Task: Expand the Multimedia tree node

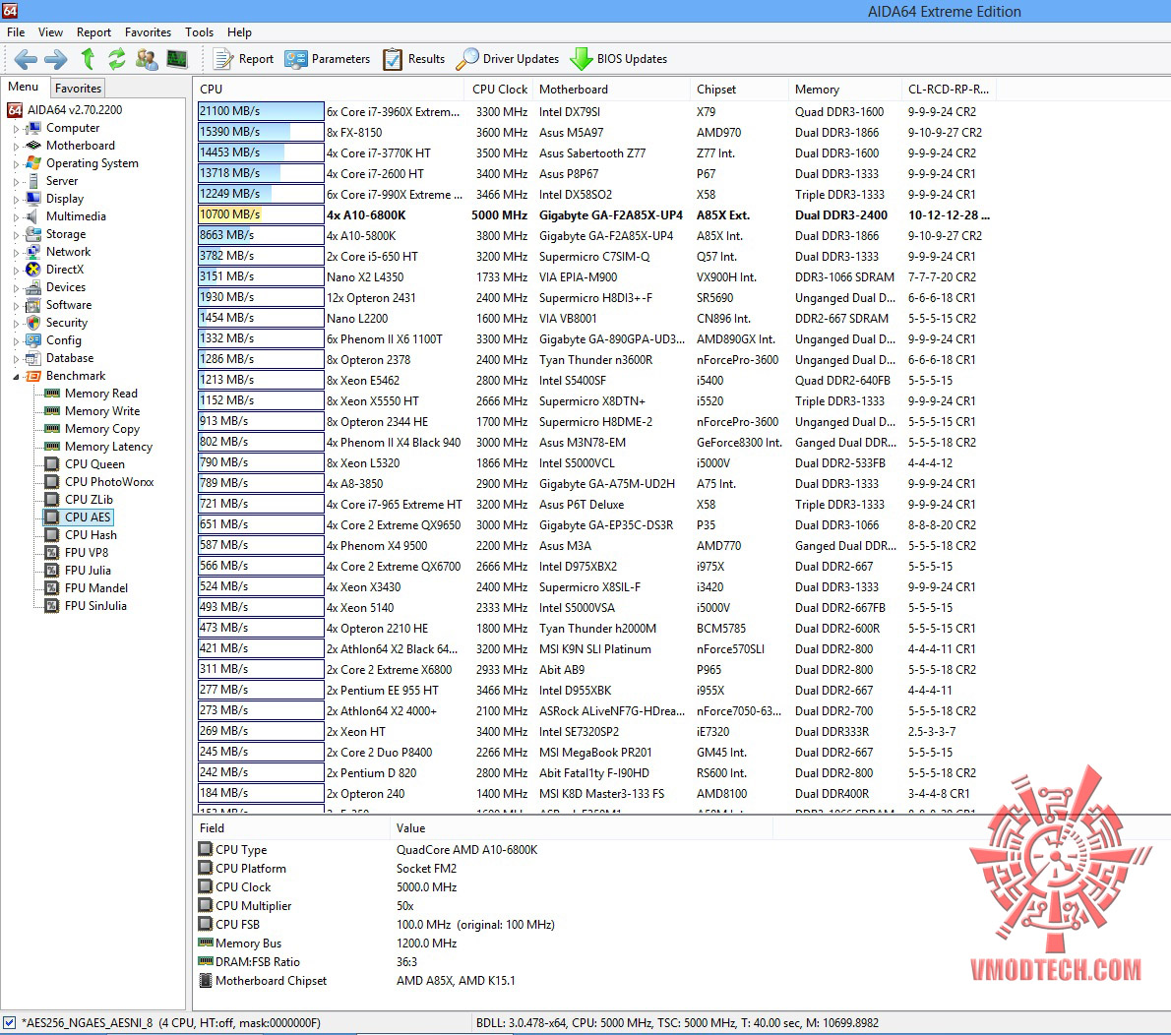Action: [16, 217]
